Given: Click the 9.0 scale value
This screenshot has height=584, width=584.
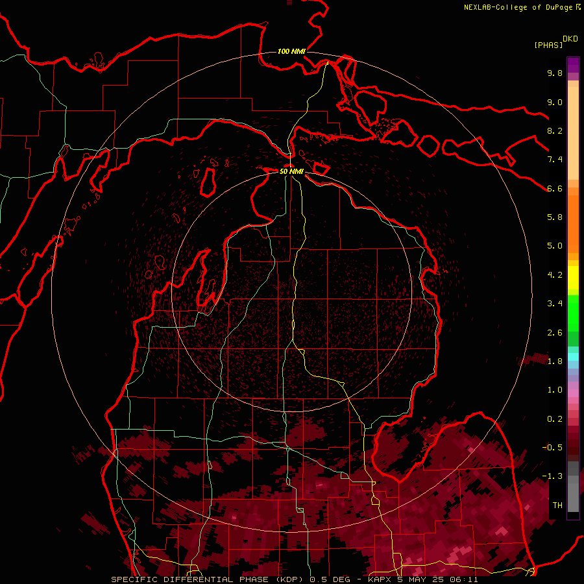Looking at the screenshot, I should pyautogui.click(x=555, y=102).
